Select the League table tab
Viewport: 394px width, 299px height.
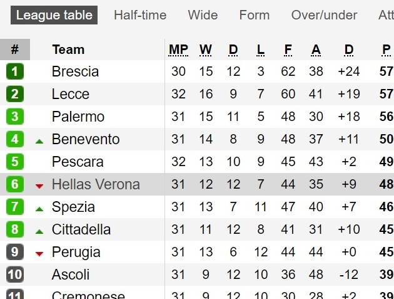click(x=54, y=15)
